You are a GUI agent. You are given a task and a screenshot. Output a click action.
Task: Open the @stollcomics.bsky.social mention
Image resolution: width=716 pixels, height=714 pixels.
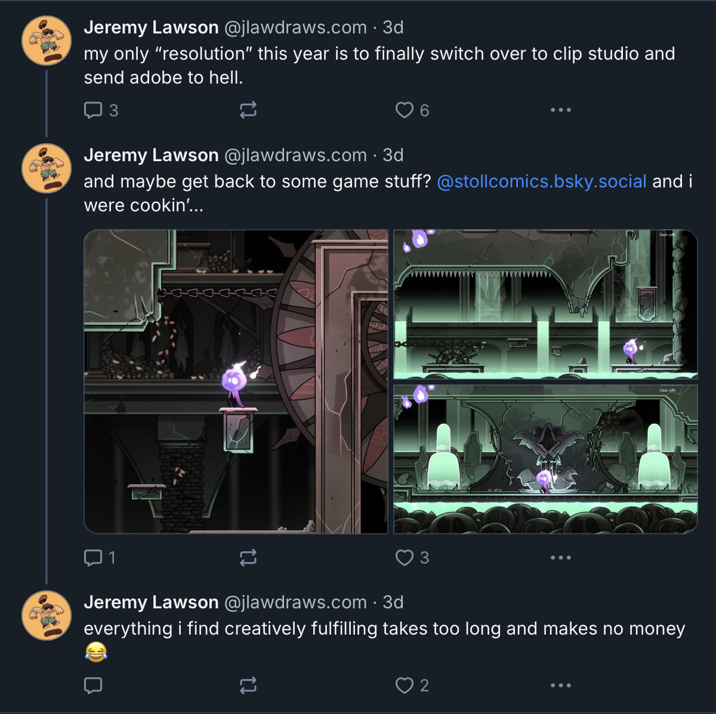point(542,181)
